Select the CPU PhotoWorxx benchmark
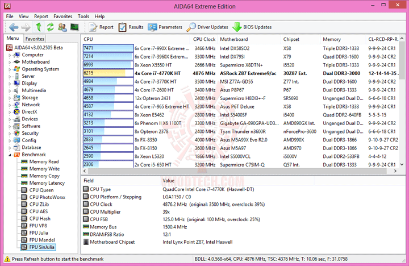 pyautogui.click(x=43, y=197)
